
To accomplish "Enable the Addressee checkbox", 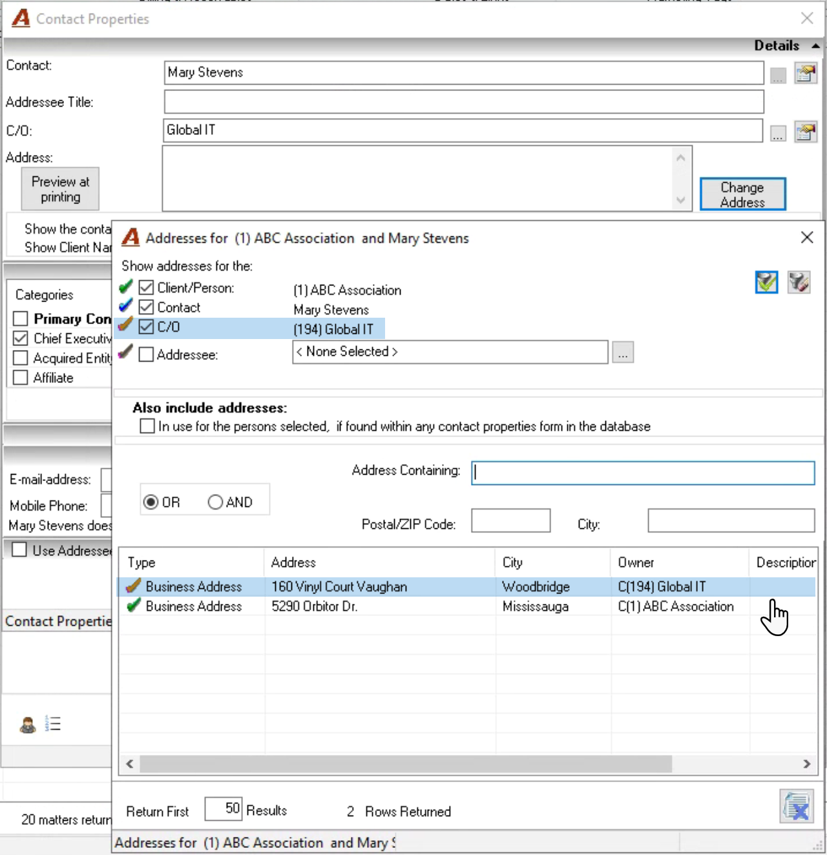I will click(147, 354).
